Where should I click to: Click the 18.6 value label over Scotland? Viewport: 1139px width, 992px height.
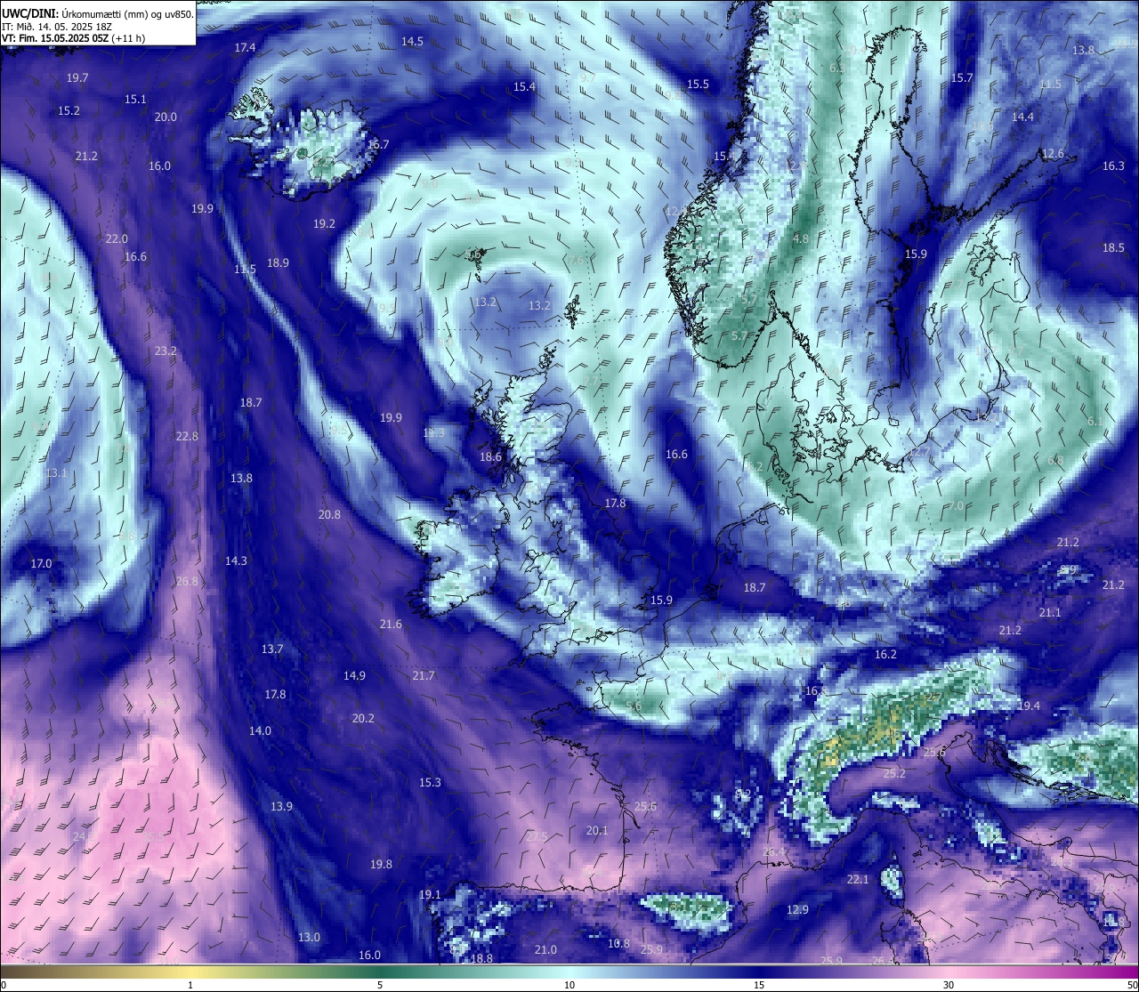tap(490, 457)
